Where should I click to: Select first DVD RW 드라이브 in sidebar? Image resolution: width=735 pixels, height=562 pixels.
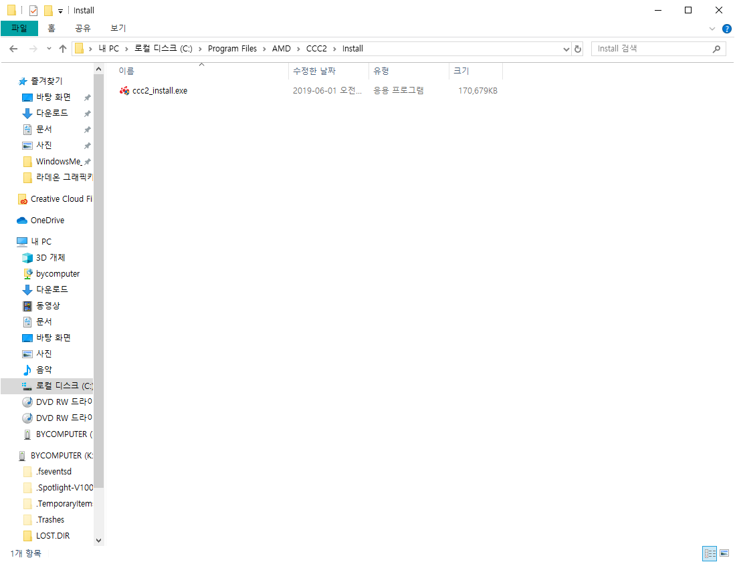[x=64, y=402]
